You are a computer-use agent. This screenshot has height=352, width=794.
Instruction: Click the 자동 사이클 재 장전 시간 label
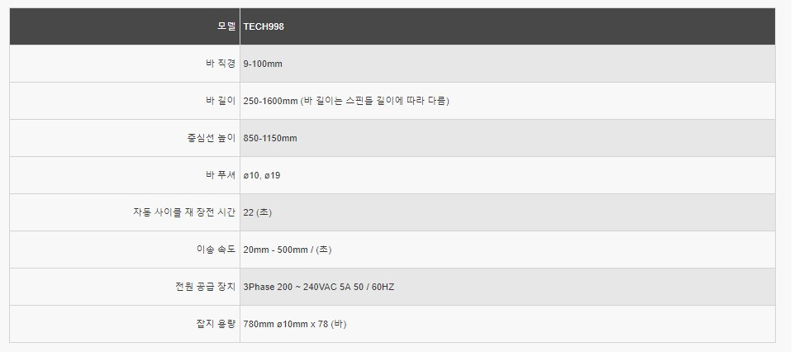click(184, 212)
